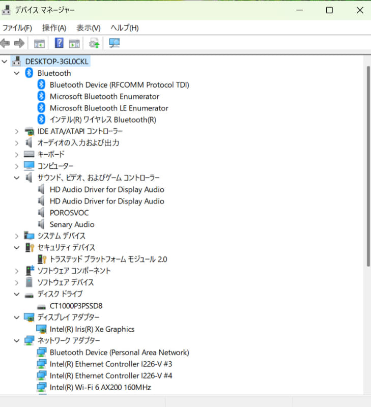Scan for hardware changes monitor icon
The width and height of the screenshot is (371, 407).
[x=114, y=43]
